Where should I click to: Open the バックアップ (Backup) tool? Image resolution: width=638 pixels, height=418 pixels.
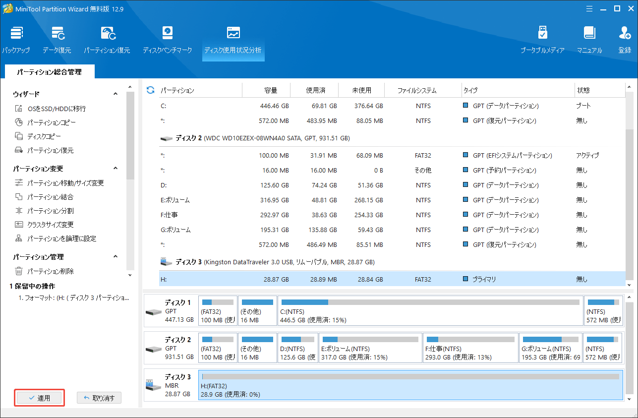coord(16,41)
